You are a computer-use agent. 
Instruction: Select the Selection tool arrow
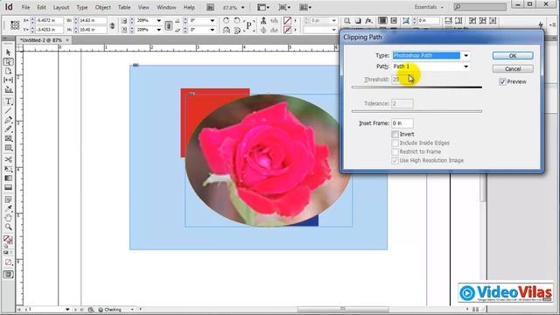(8, 52)
